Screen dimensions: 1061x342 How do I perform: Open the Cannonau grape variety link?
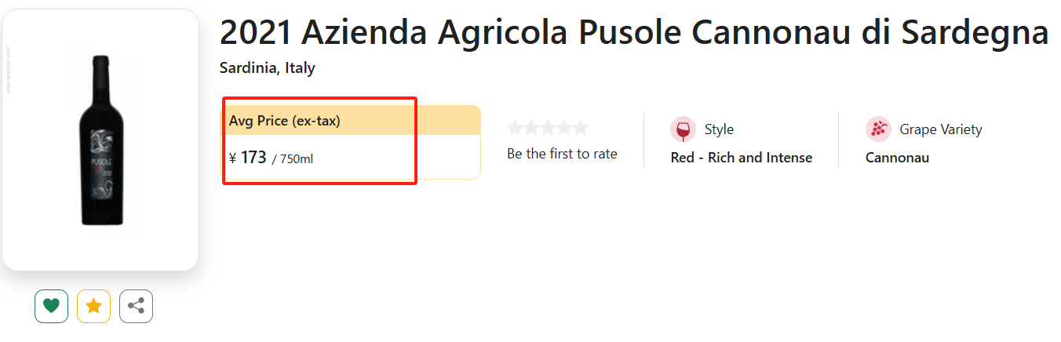coord(897,158)
